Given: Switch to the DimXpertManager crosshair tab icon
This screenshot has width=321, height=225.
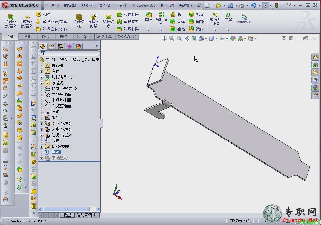Looking at the screenshot, I should (69, 47).
